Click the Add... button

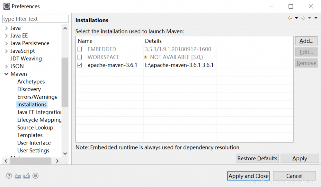tap(306, 41)
